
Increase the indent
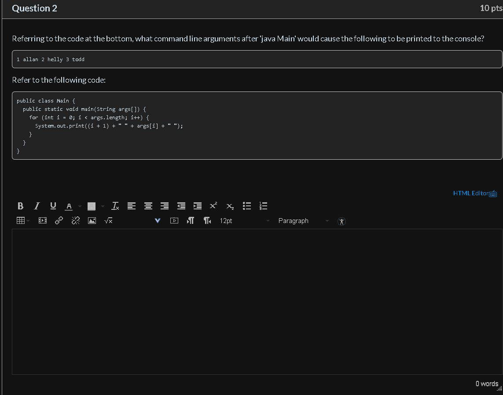tap(198, 206)
